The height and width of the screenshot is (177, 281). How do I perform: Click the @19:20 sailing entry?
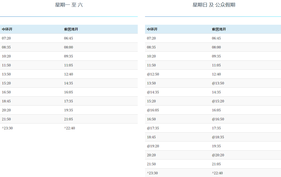pyautogui.click(x=153, y=146)
